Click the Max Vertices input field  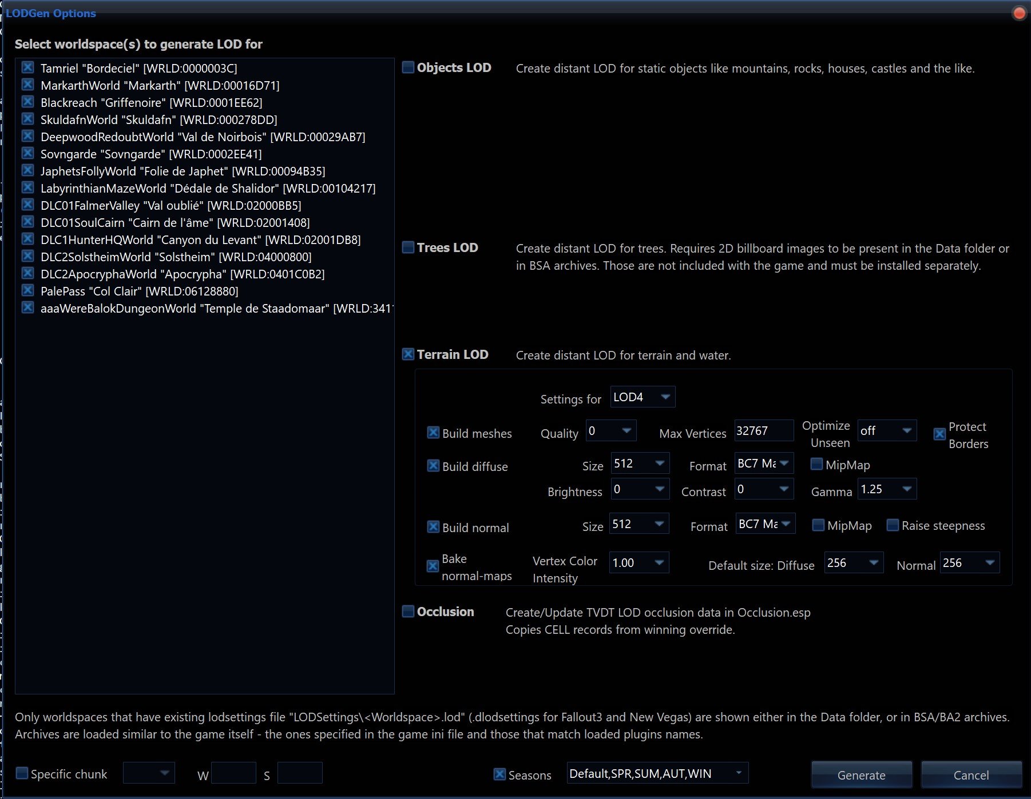click(x=764, y=430)
